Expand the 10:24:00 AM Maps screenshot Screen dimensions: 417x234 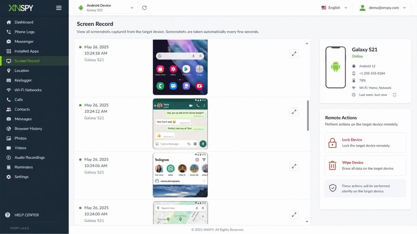tap(294, 214)
